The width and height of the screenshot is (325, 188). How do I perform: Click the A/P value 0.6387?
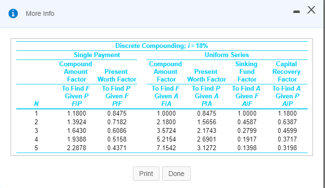[x=287, y=122]
